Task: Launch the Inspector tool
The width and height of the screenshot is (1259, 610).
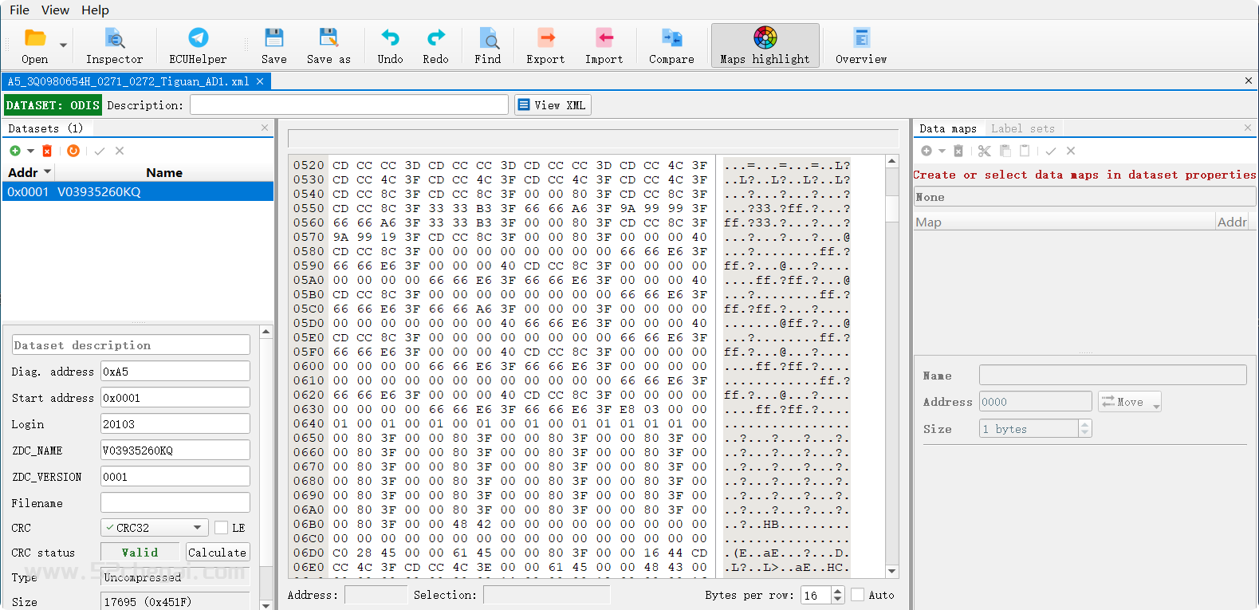Action: (x=114, y=45)
